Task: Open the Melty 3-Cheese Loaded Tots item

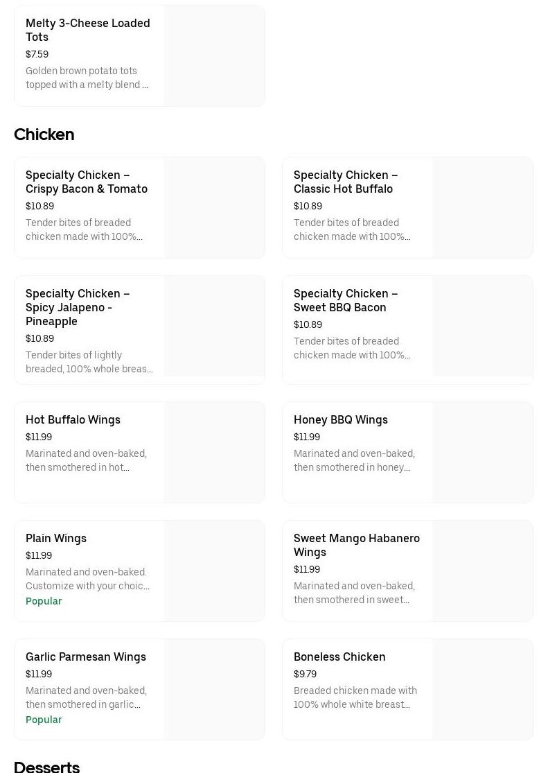Action: [x=88, y=30]
